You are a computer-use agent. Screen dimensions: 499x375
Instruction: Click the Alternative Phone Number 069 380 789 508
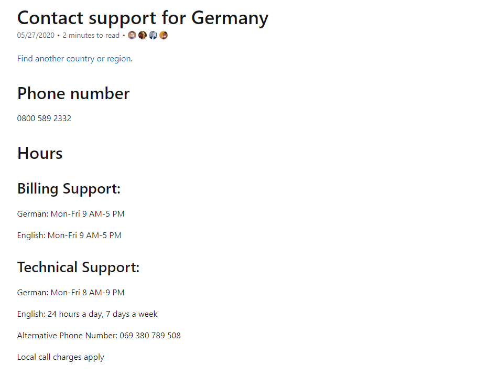tap(99, 336)
